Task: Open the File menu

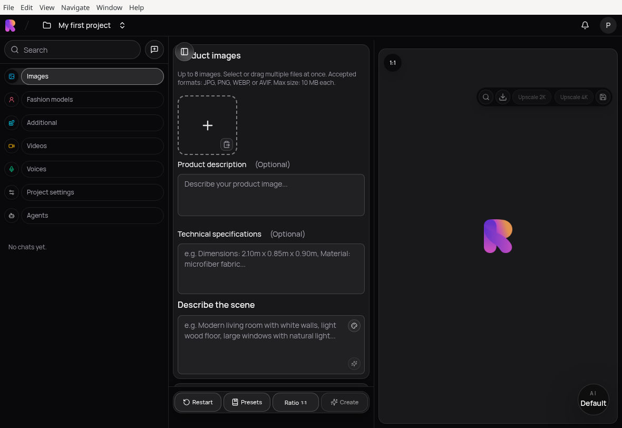Action: click(8, 7)
